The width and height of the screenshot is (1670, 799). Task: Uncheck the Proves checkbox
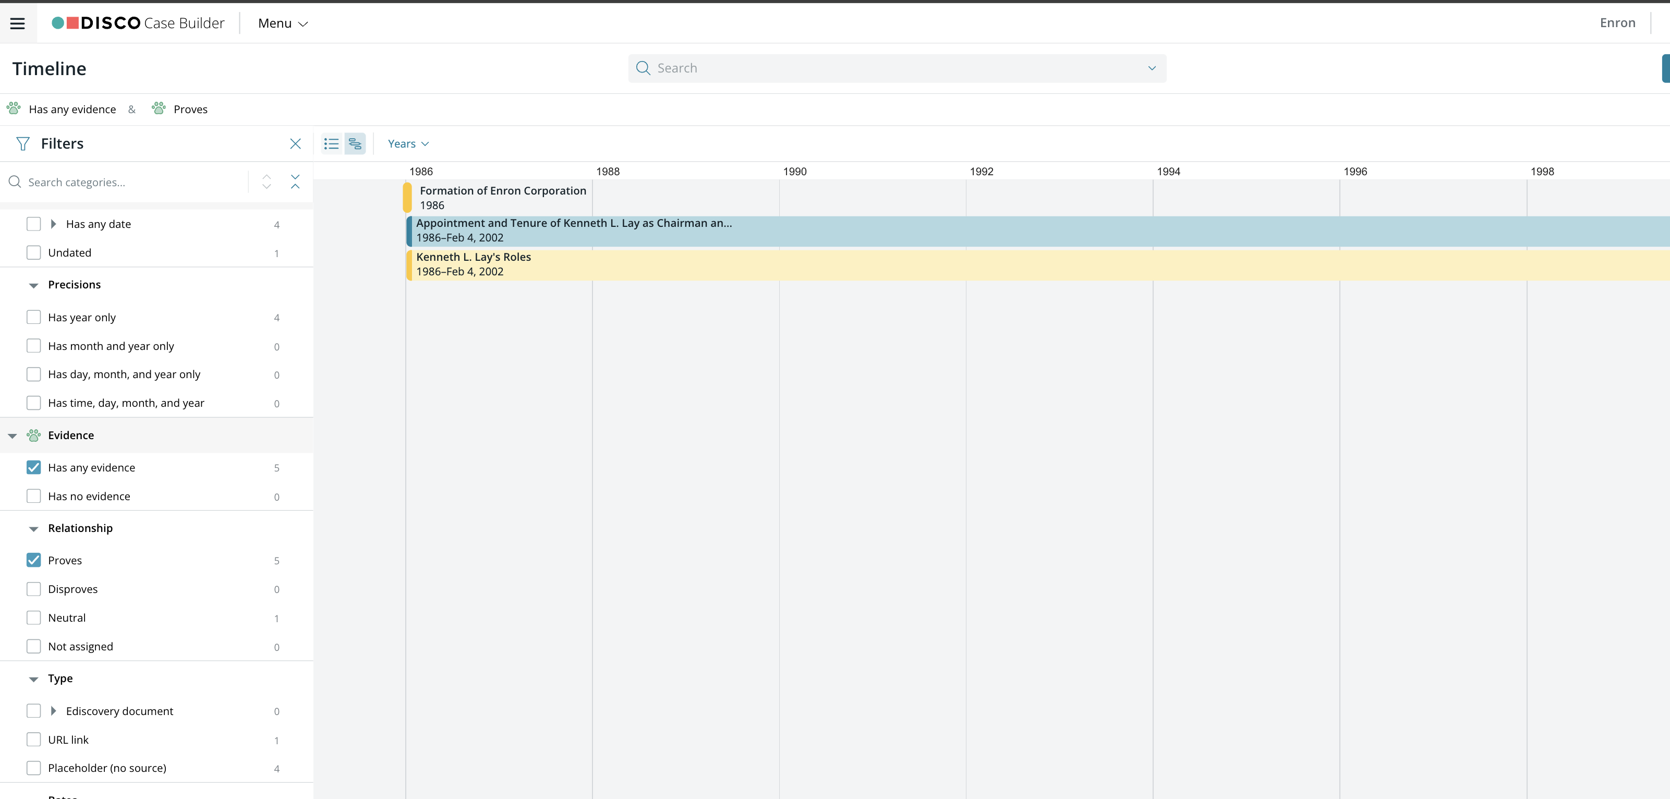(34, 560)
